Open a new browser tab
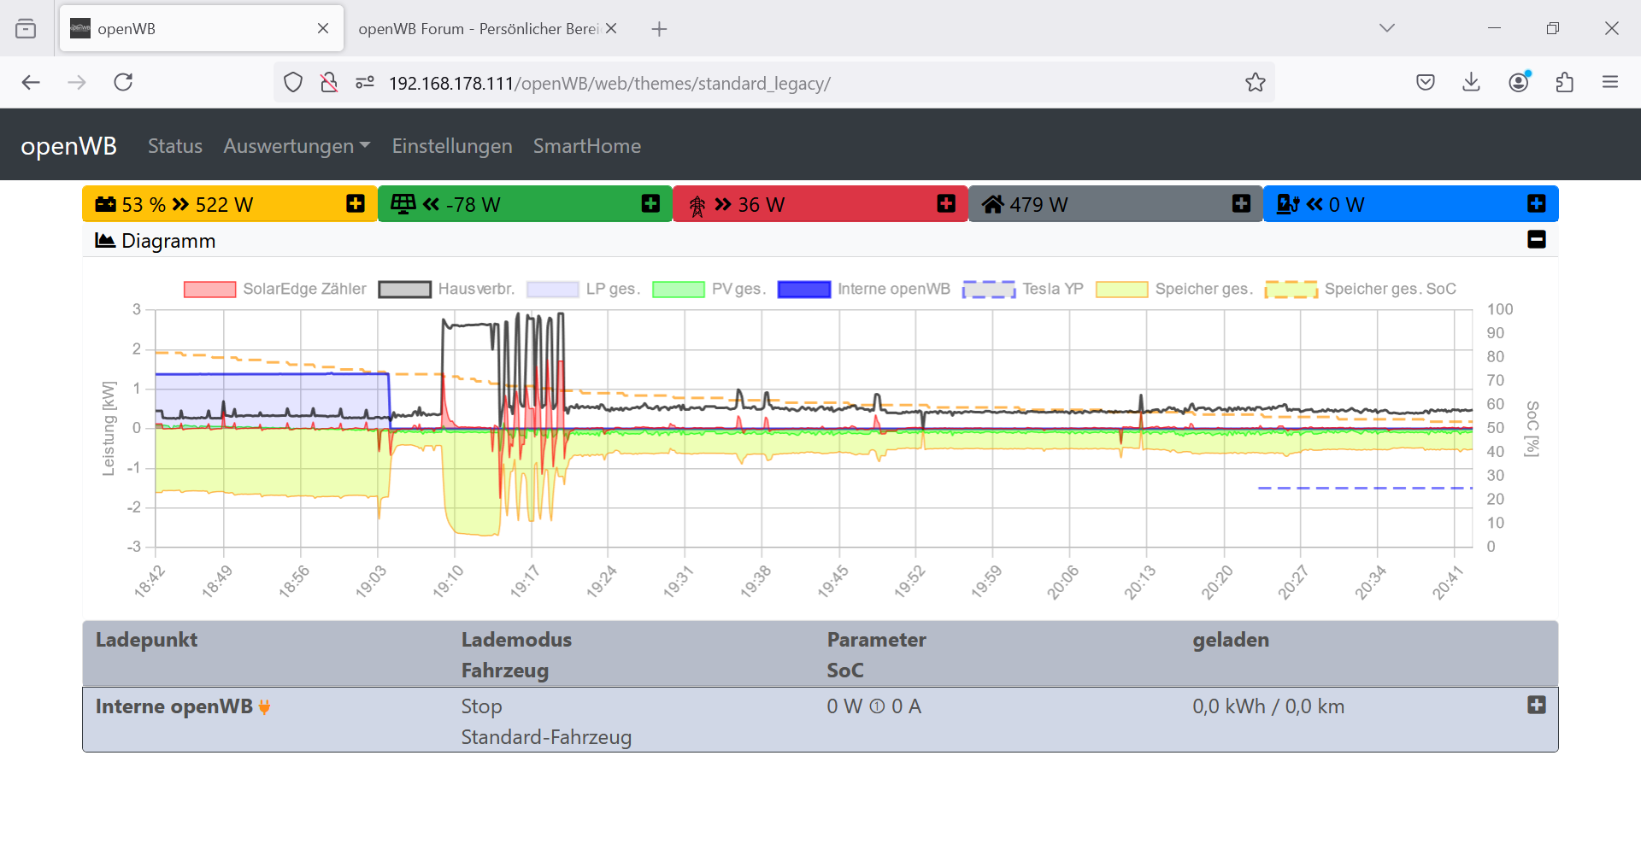1641x861 pixels. click(659, 29)
